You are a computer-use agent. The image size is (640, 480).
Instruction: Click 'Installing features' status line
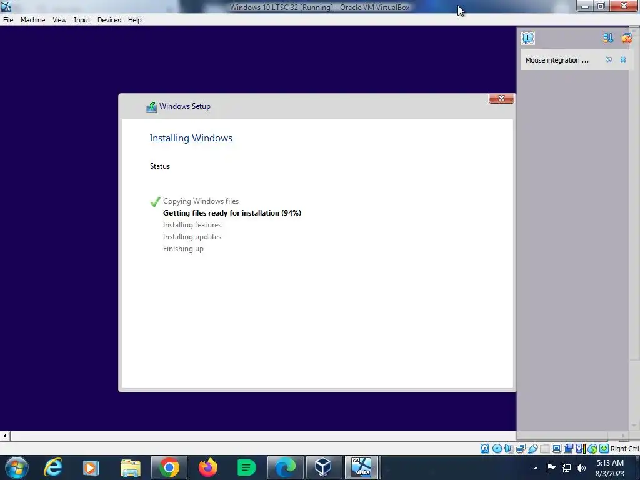(192, 225)
